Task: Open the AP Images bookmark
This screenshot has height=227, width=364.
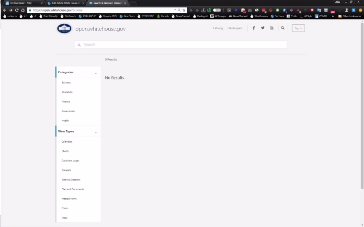Action: coord(218,16)
